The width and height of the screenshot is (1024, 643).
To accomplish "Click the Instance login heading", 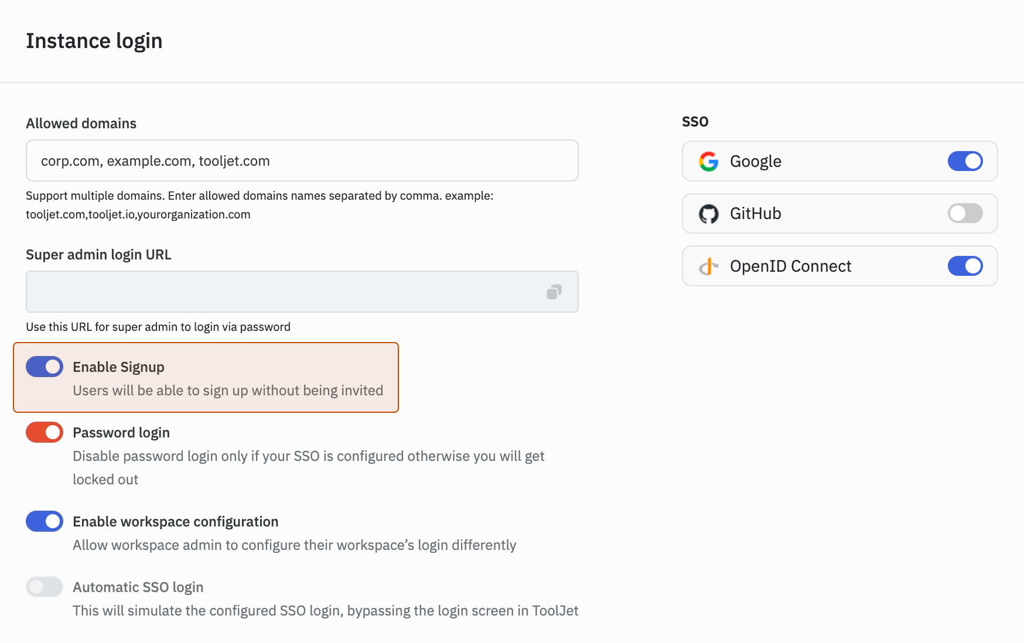I will [94, 40].
